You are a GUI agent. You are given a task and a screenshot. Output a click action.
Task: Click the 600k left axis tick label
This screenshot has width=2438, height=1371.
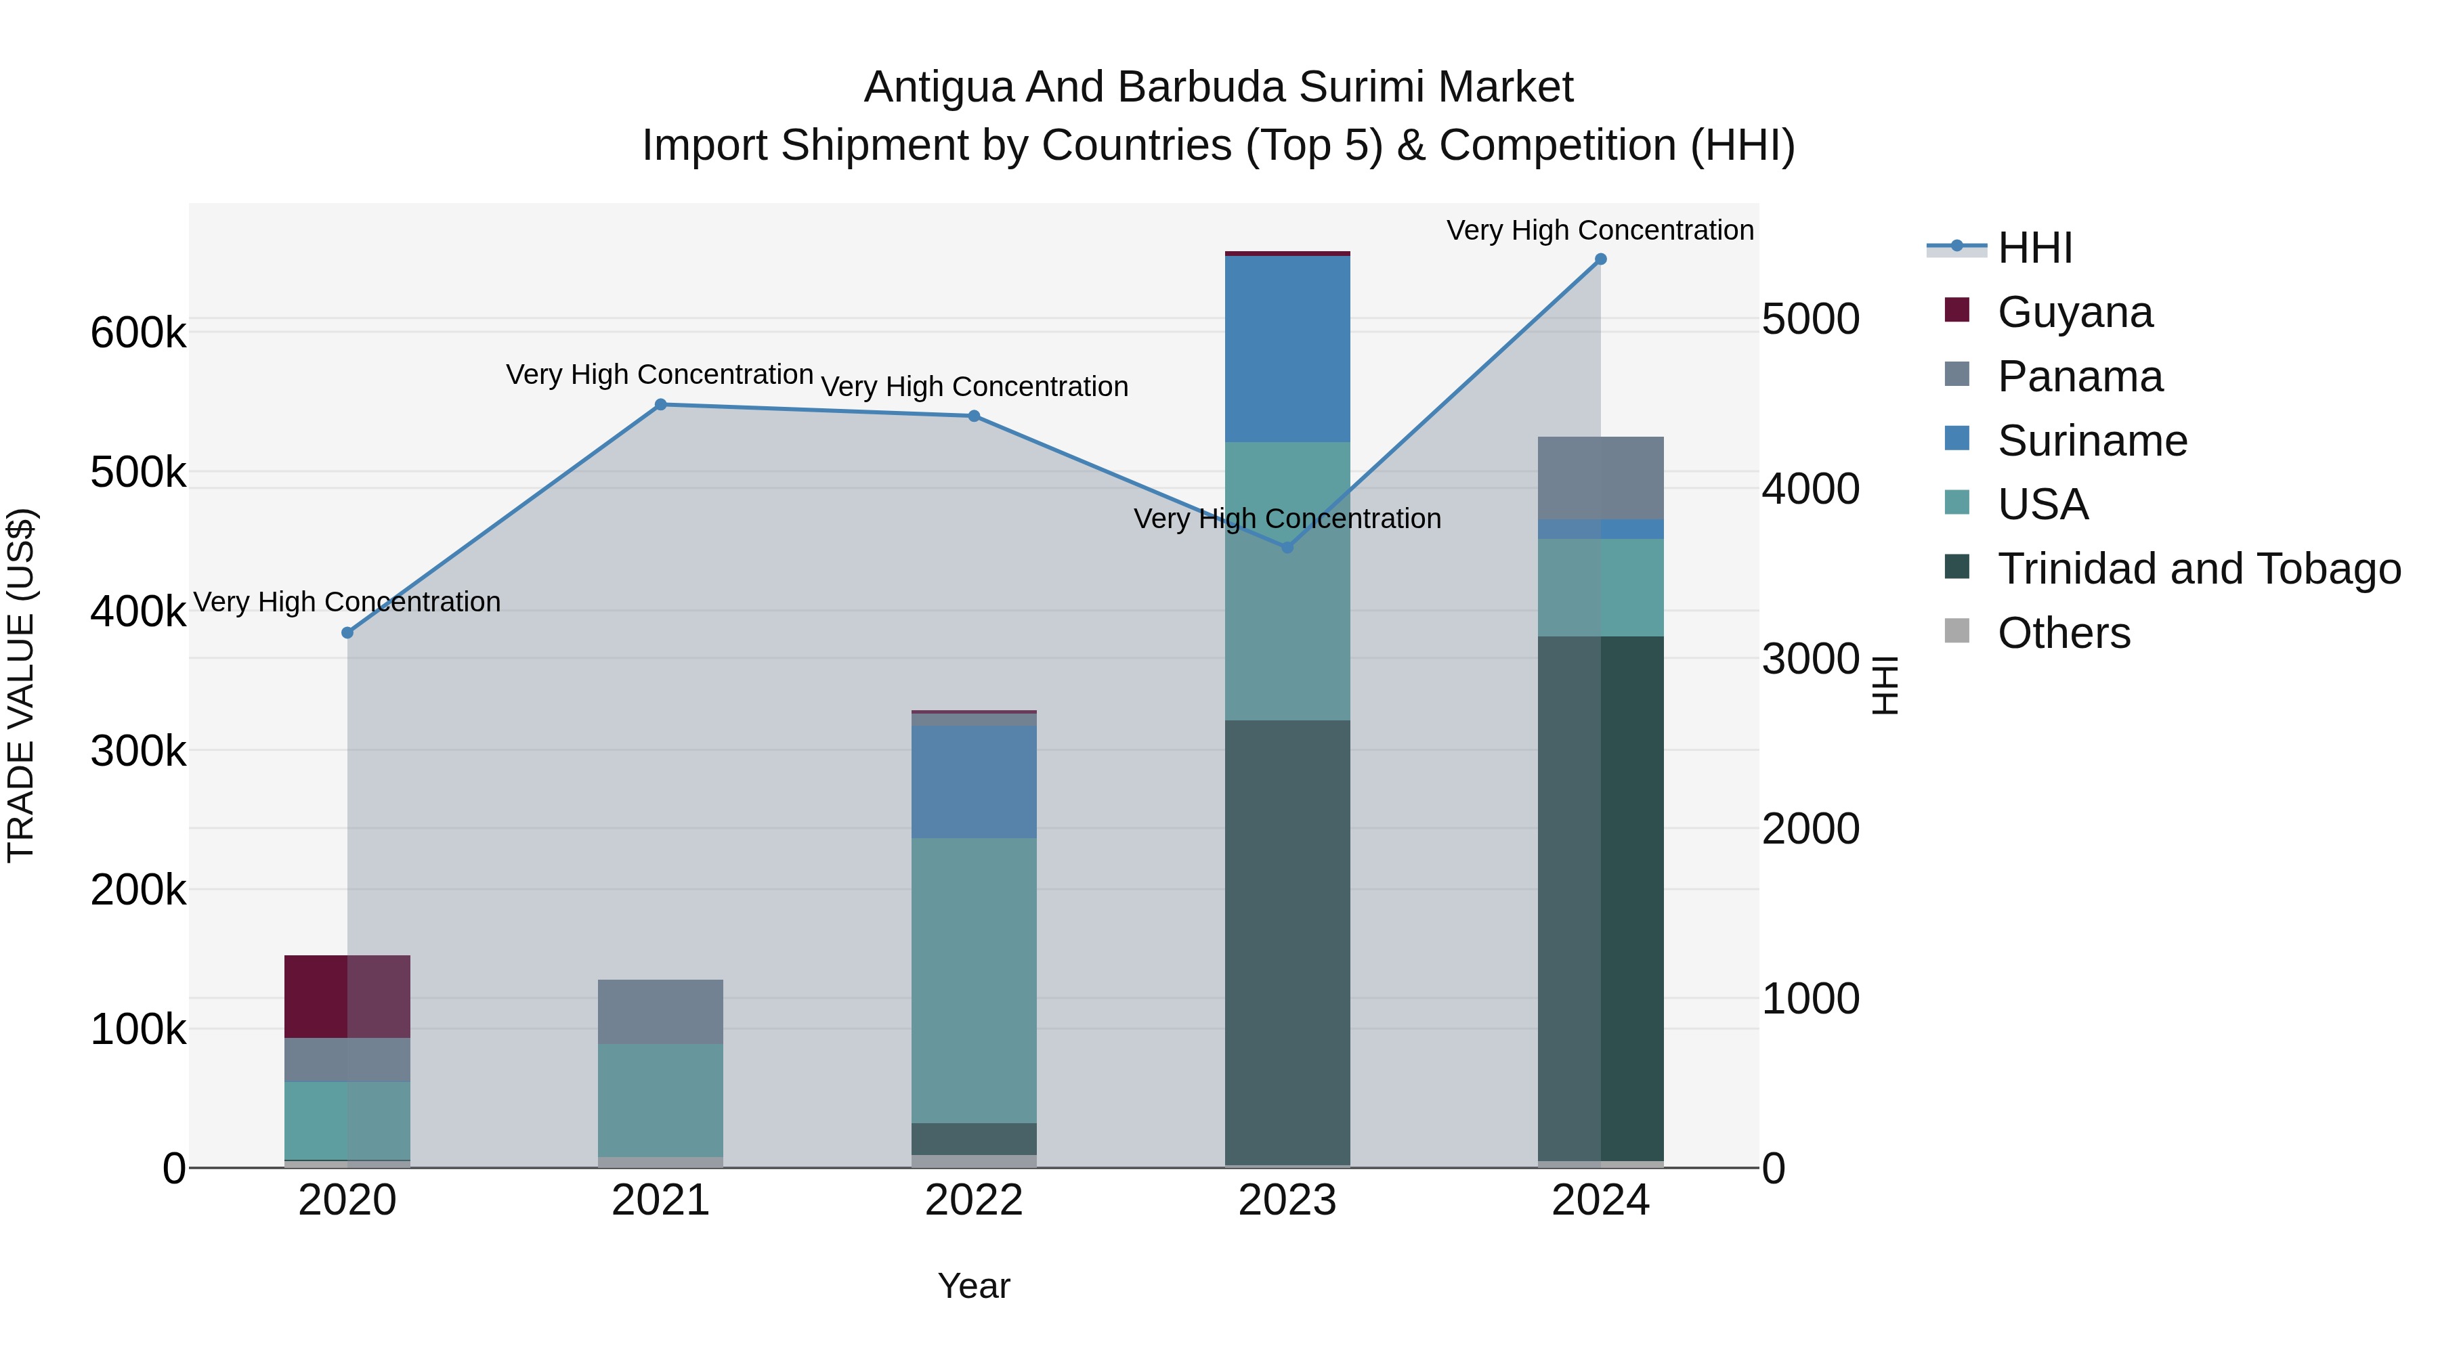coord(138,333)
